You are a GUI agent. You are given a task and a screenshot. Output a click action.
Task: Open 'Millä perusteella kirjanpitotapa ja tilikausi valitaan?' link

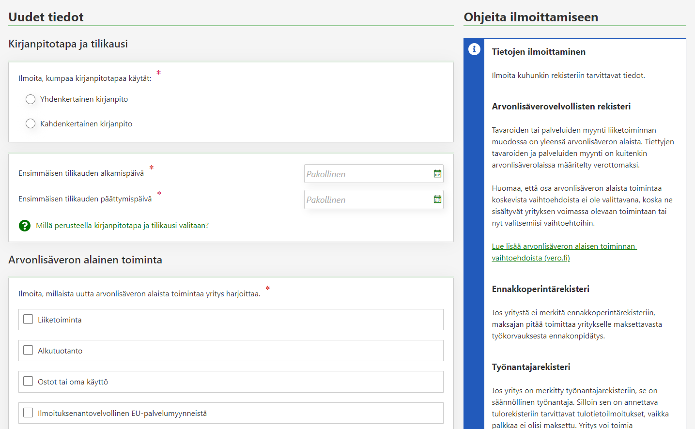[122, 226]
